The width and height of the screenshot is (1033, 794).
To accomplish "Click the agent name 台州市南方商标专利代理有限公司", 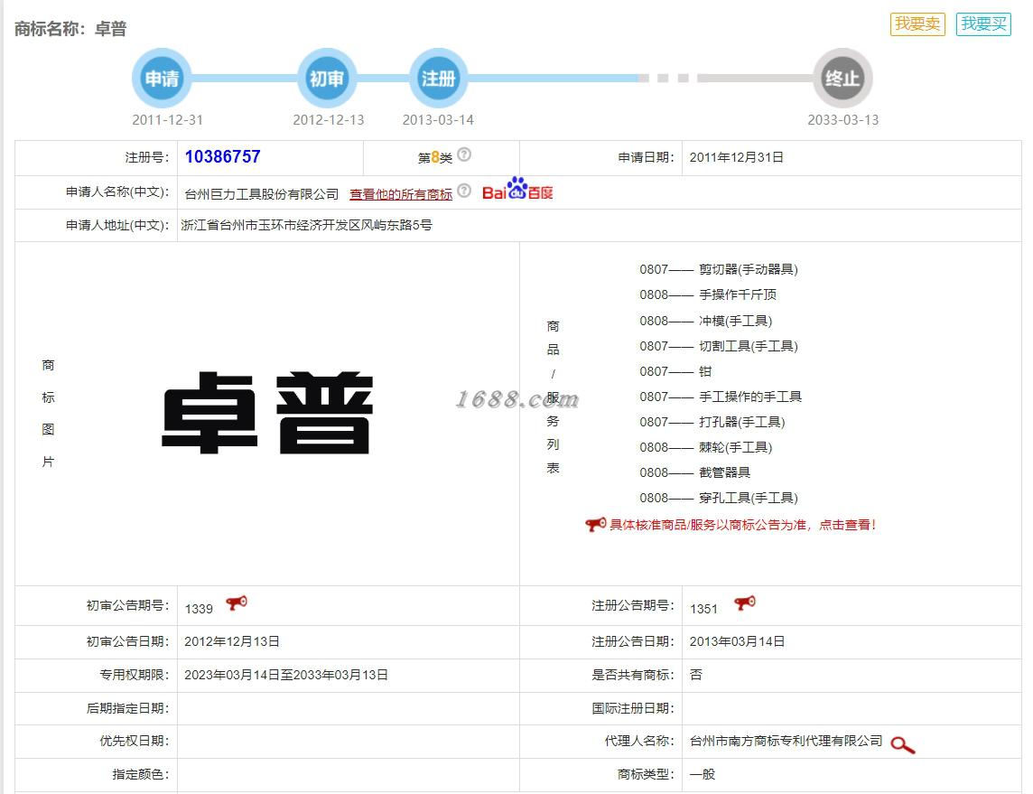I will click(x=786, y=742).
